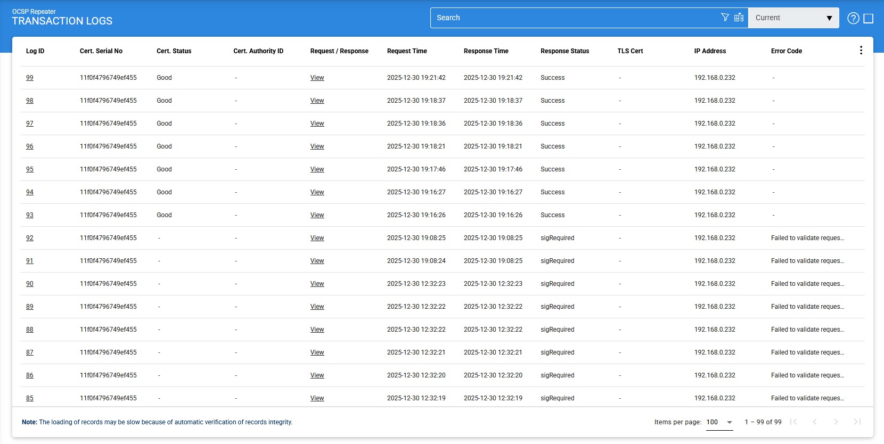Go to the first page of logs
Viewport: 884px width, 444px height.
pyautogui.click(x=793, y=422)
